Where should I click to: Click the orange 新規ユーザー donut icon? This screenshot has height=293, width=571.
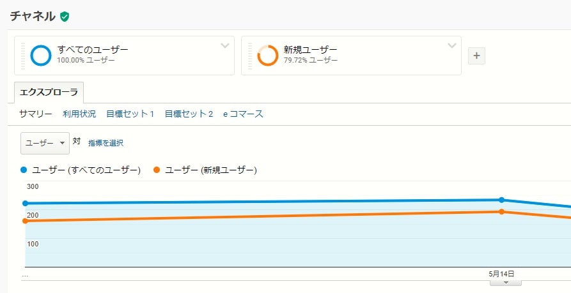coord(268,56)
